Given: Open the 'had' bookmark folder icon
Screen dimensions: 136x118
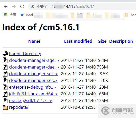Looking at the screenshot, I should pos(127,15).
